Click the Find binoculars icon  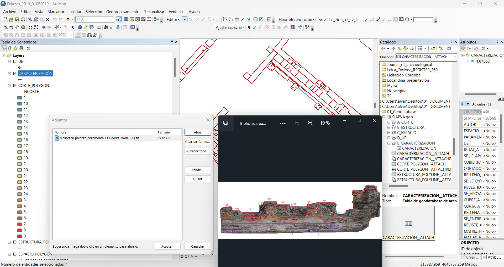click(x=106, y=27)
